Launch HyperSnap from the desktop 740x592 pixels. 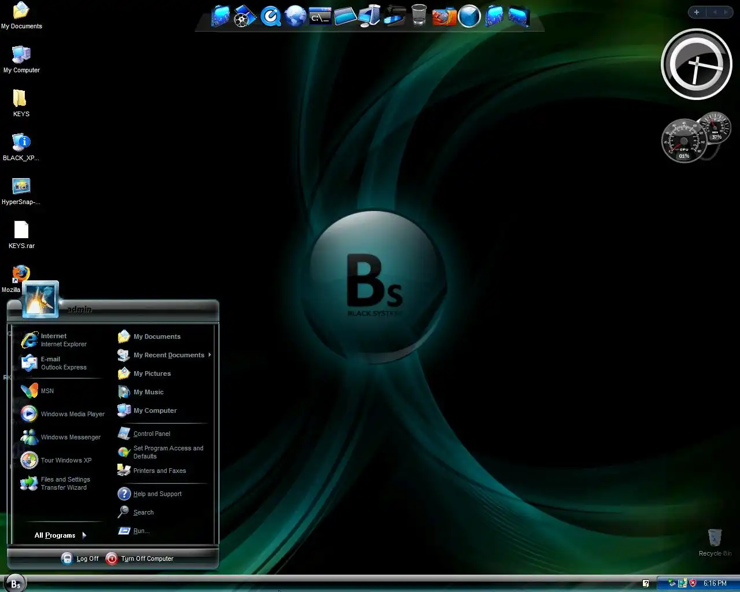[x=21, y=191]
